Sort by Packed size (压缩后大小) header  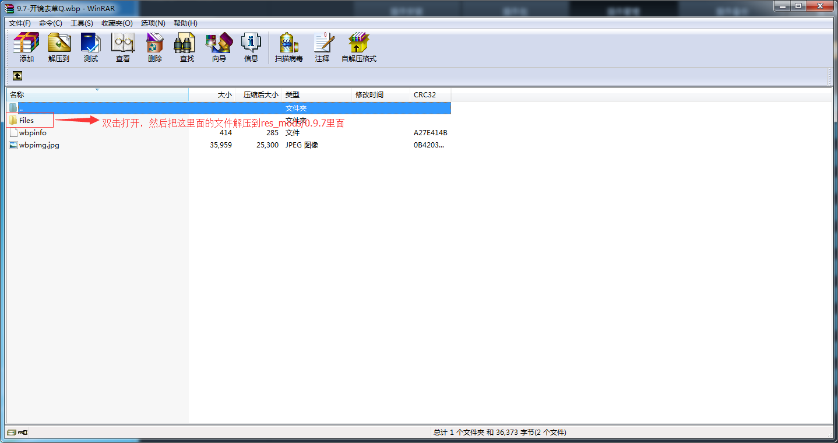point(259,94)
